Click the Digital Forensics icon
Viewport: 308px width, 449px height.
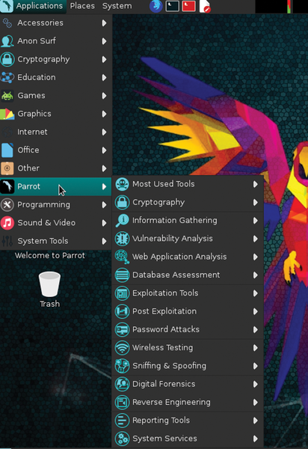coord(122,384)
